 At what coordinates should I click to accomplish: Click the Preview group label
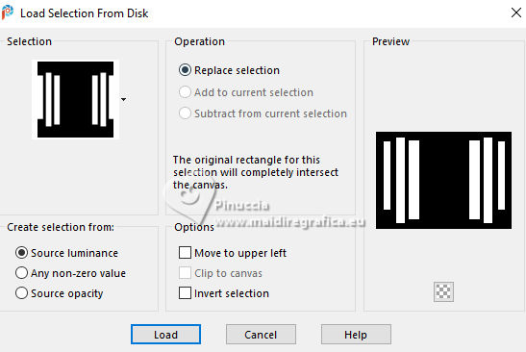click(x=390, y=41)
